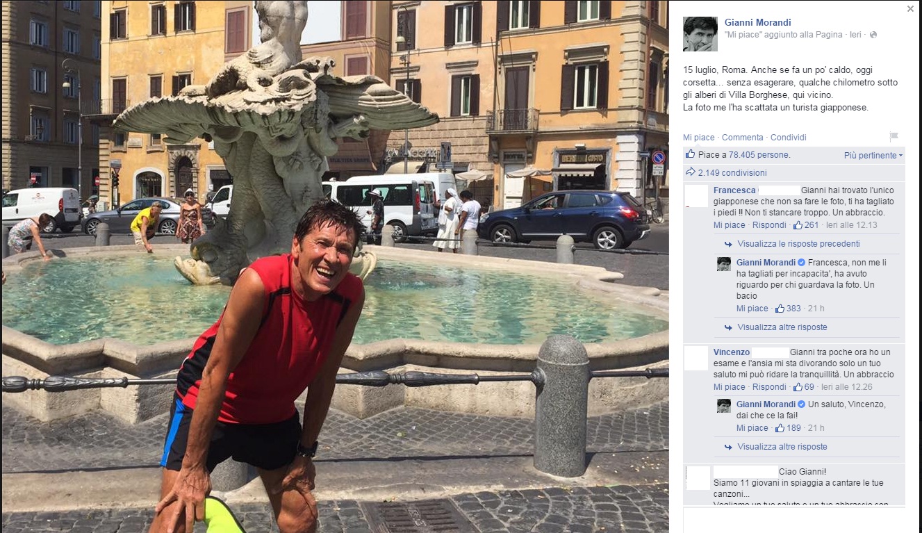922x533 pixels.
Task: Click the Condividi link under the post
Action: 789,138
